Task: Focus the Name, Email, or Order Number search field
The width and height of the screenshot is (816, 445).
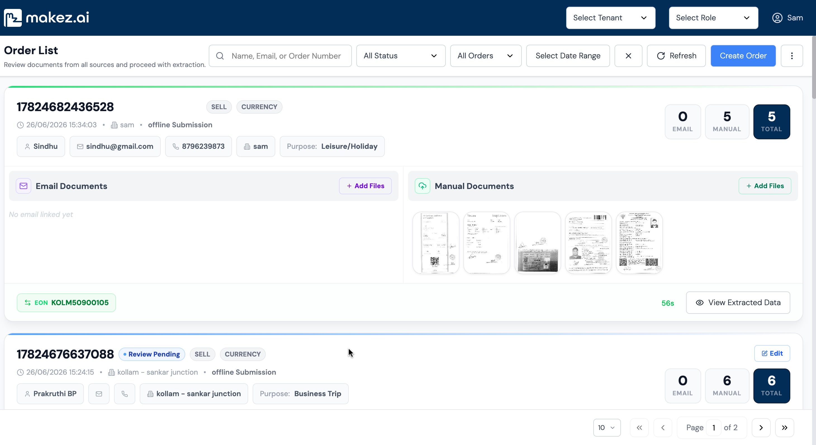Action: point(280,56)
